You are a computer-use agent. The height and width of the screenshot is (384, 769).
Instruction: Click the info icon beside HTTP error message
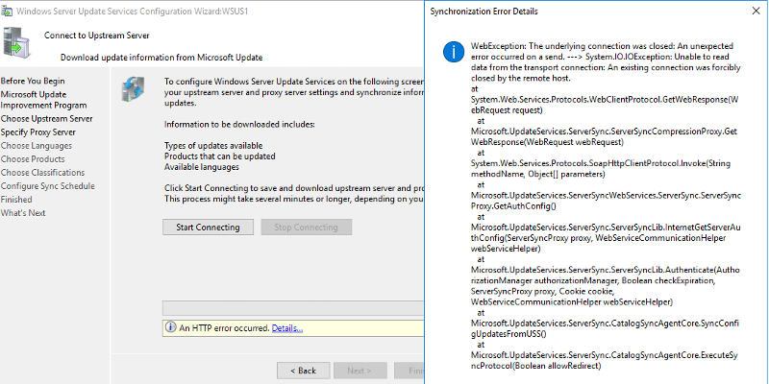coord(171,327)
